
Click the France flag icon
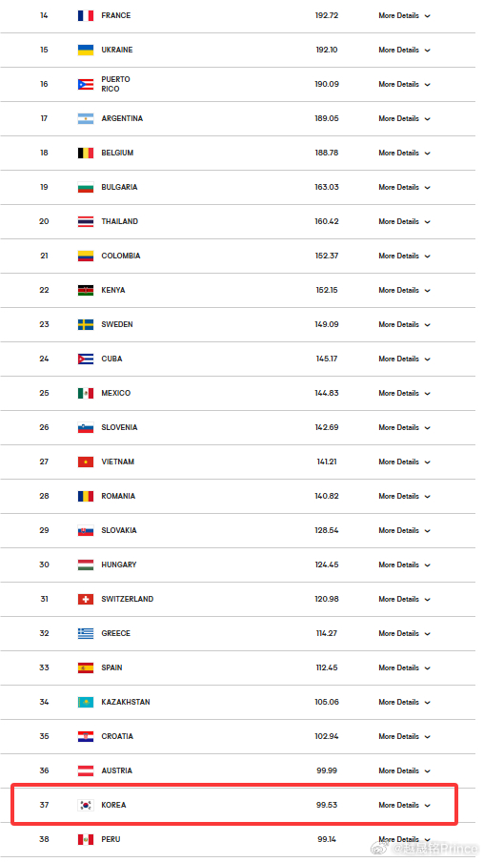pyautogui.click(x=85, y=15)
